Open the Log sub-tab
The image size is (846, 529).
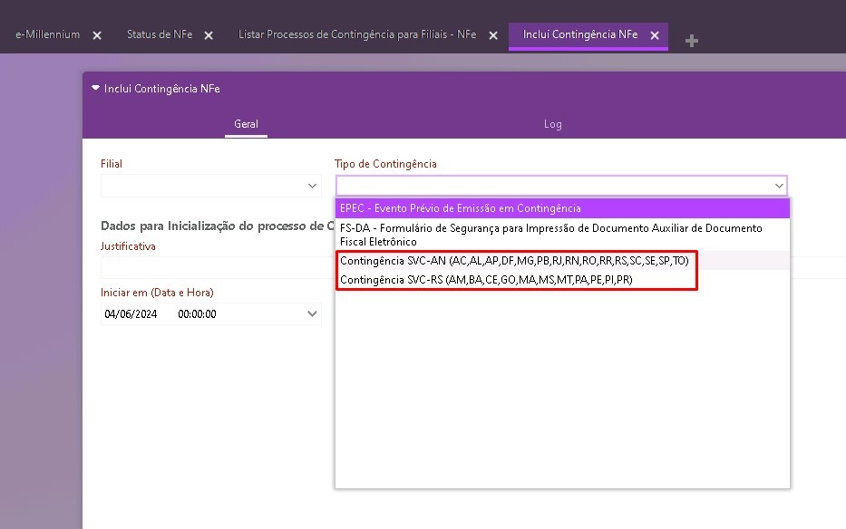(x=552, y=124)
